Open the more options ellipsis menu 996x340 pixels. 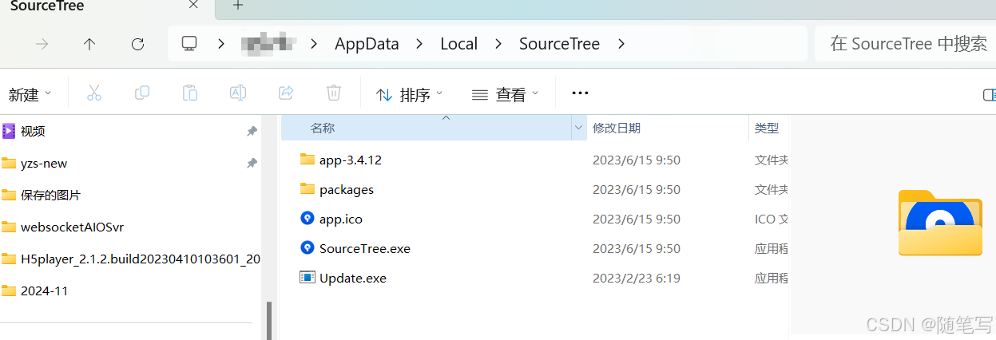coord(581,93)
